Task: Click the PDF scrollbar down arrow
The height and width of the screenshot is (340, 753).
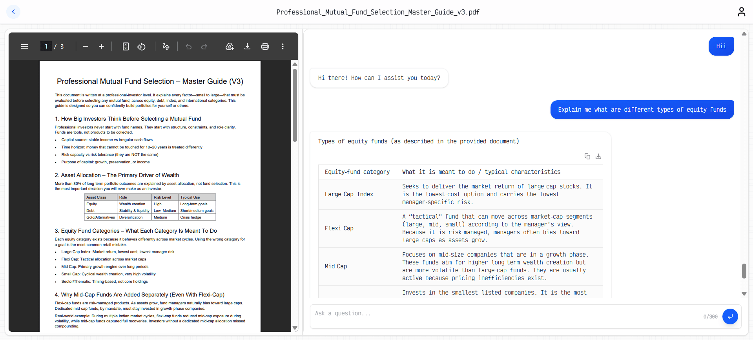Action: pyautogui.click(x=295, y=328)
